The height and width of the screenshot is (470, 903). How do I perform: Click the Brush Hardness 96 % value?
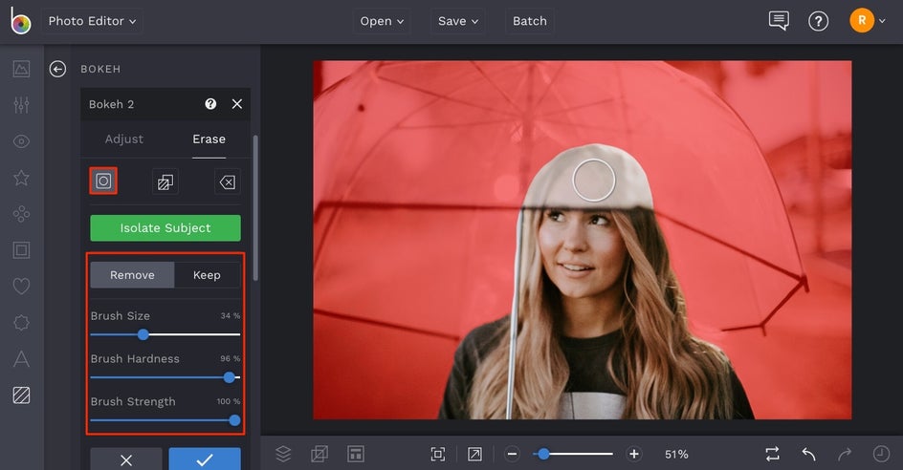point(231,358)
